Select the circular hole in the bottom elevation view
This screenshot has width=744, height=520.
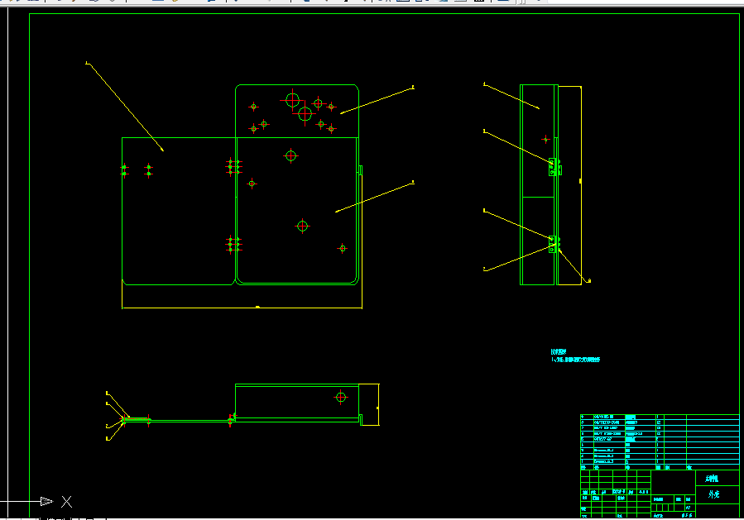tap(341, 397)
